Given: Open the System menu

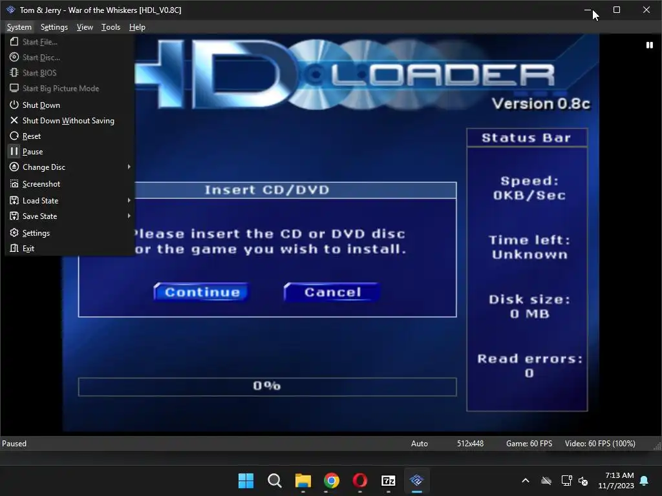Looking at the screenshot, I should point(19,27).
